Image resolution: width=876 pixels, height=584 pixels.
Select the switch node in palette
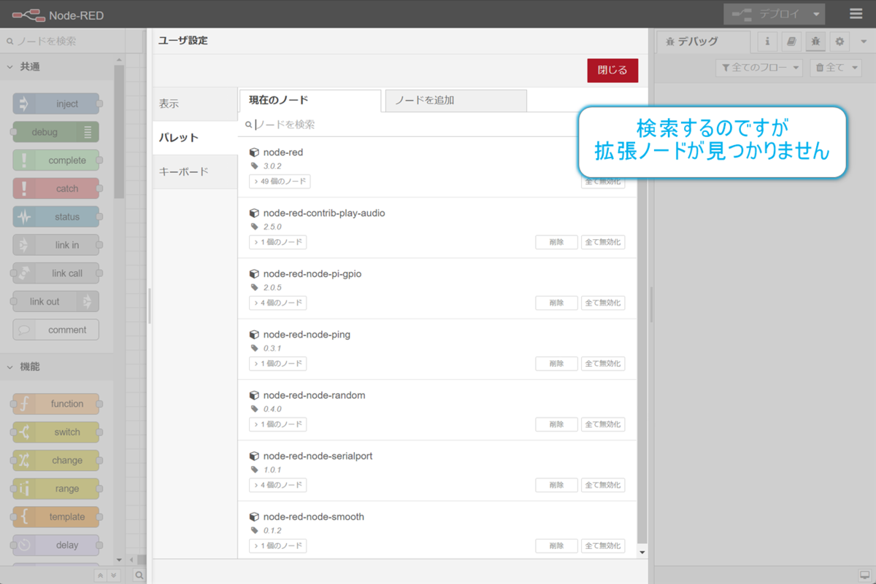(x=56, y=432)
